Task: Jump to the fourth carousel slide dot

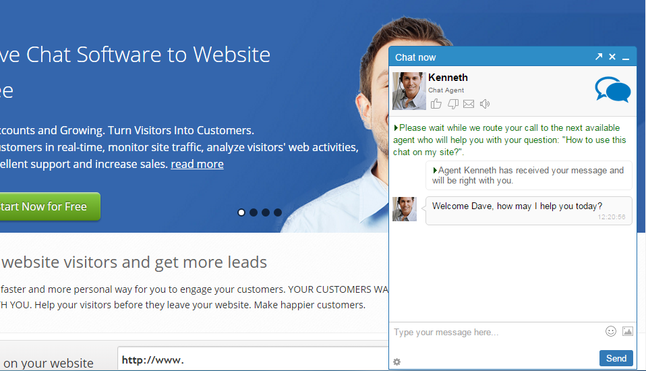Action: (278, 212)
